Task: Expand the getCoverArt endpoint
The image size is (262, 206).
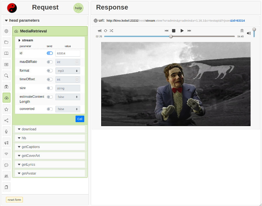Action: tap(50, 156)
